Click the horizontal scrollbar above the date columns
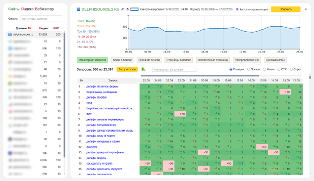This screenshot has height=181, width=314. (200, 76)
